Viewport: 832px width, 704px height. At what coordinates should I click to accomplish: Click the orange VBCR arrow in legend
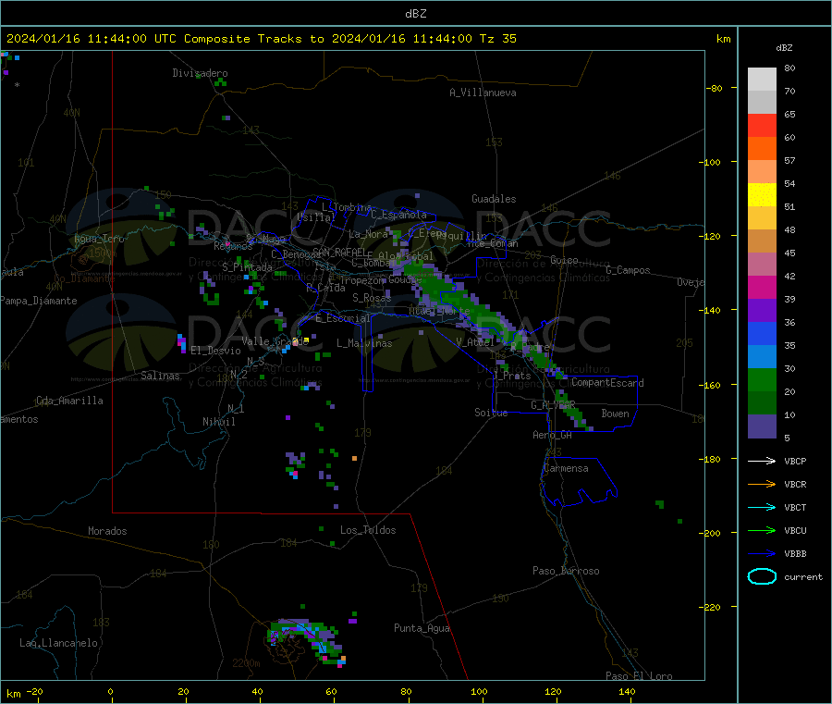(x=762, y=484)
